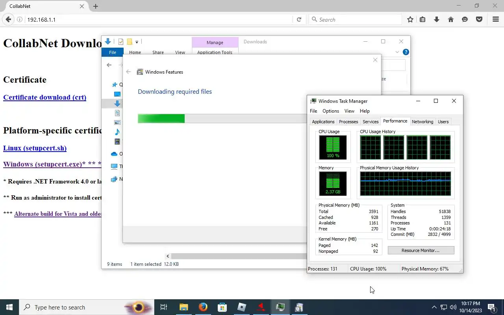
Task: Go to the Firefox home page
Action: click(x=451, y=19)
